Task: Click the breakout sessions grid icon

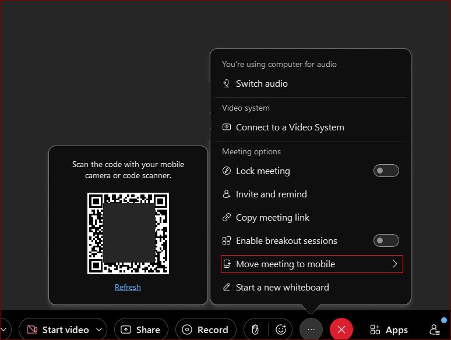Action: pyautogui.click(x=227, y=240)
